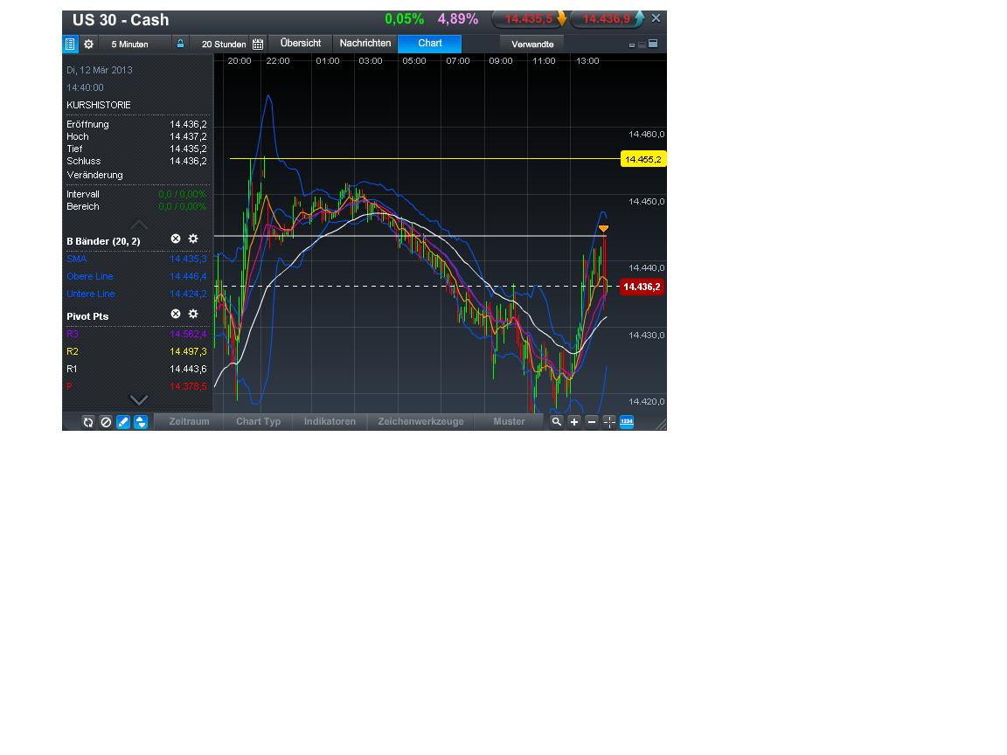1007x755 pixels.
Task: Switch to the Nachrichten tab
Action: click(x=365, y=43)
